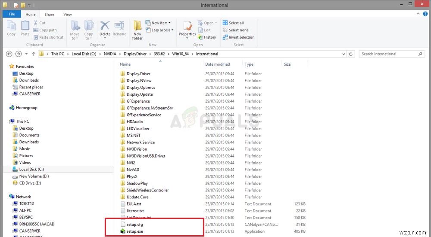Click inside the Search International field

(x=387, y=54)
